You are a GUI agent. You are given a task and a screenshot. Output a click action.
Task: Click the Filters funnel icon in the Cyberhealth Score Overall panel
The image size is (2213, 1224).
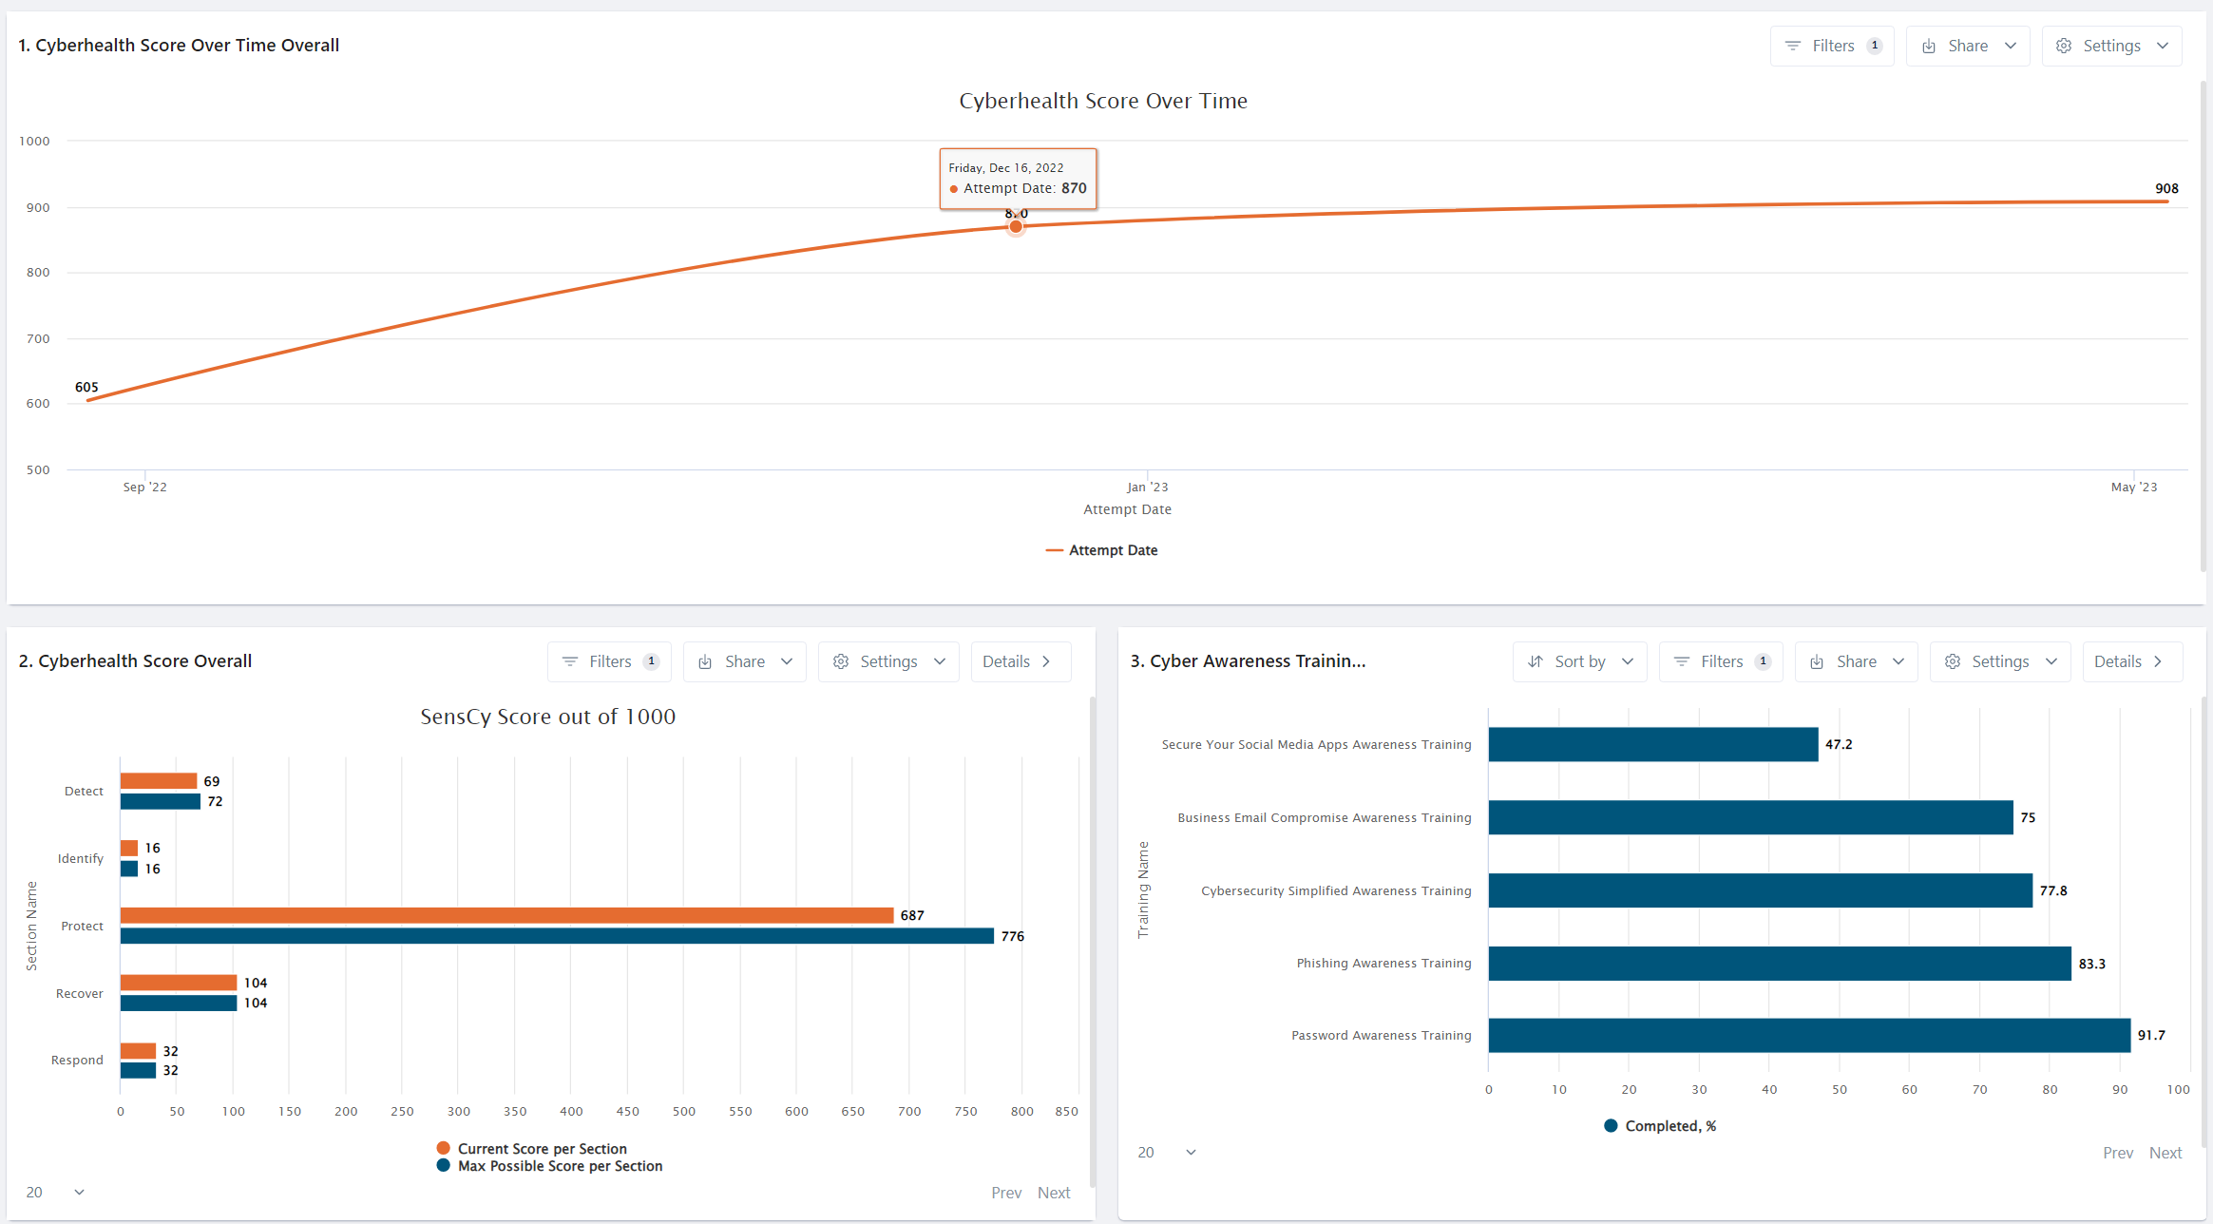(x=570, y=661)
